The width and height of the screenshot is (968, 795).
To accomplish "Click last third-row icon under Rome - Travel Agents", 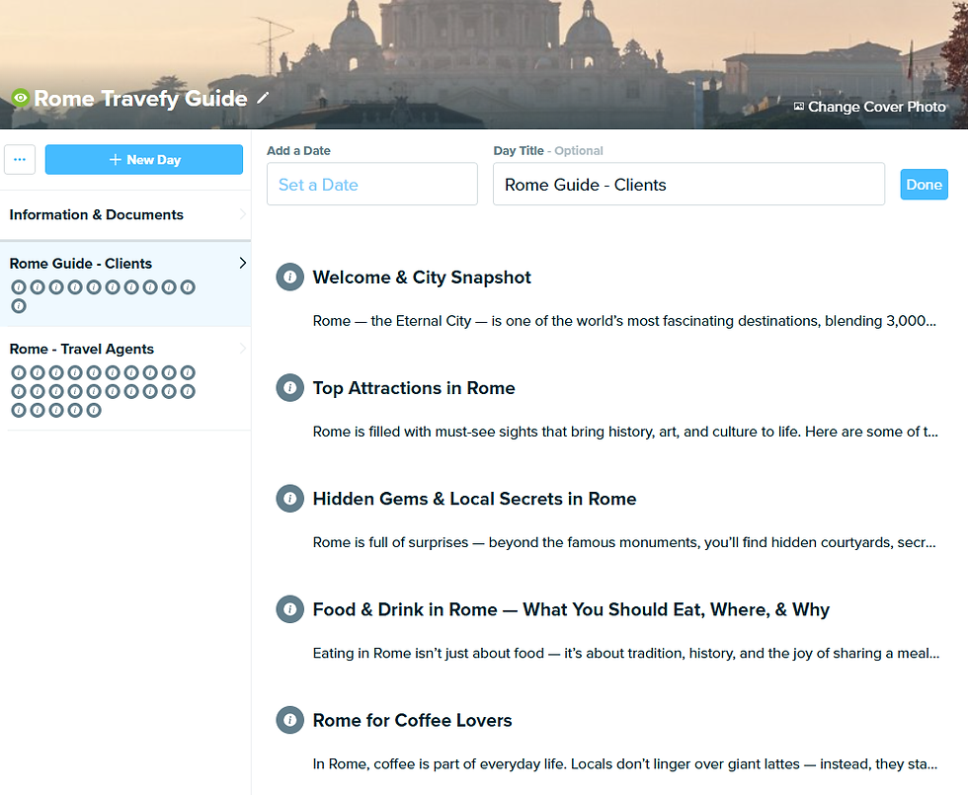I will click(94, 410).
